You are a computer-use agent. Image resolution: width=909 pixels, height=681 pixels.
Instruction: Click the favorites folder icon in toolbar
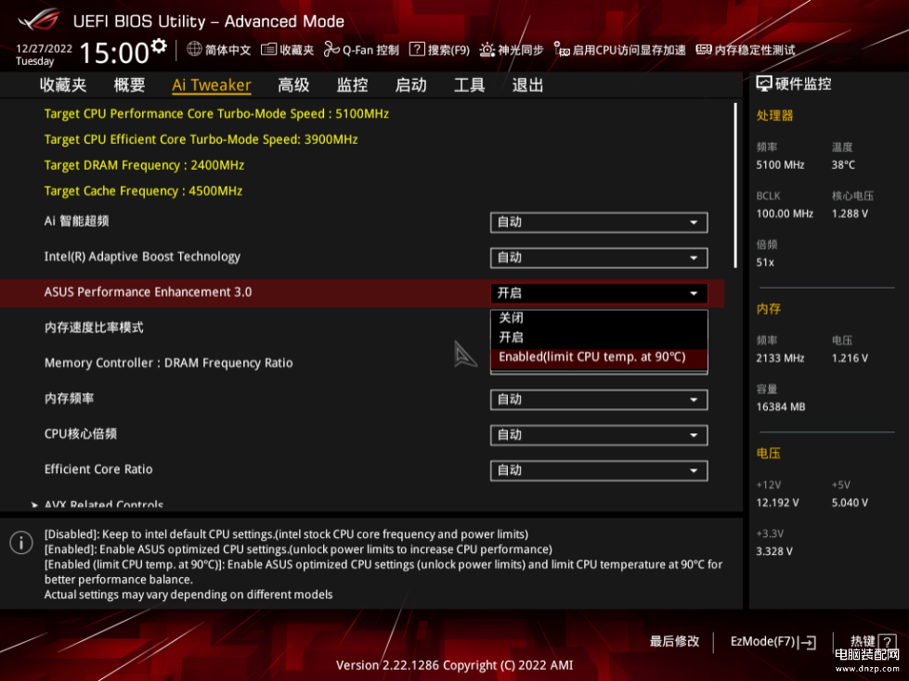tap(268, 50)
